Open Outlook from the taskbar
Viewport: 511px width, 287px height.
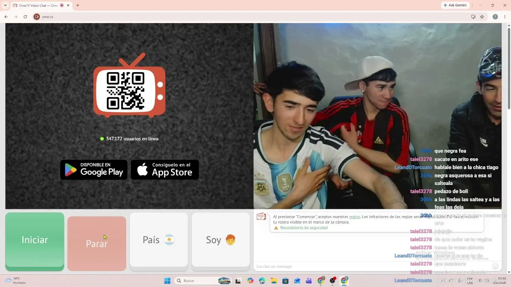297,281
